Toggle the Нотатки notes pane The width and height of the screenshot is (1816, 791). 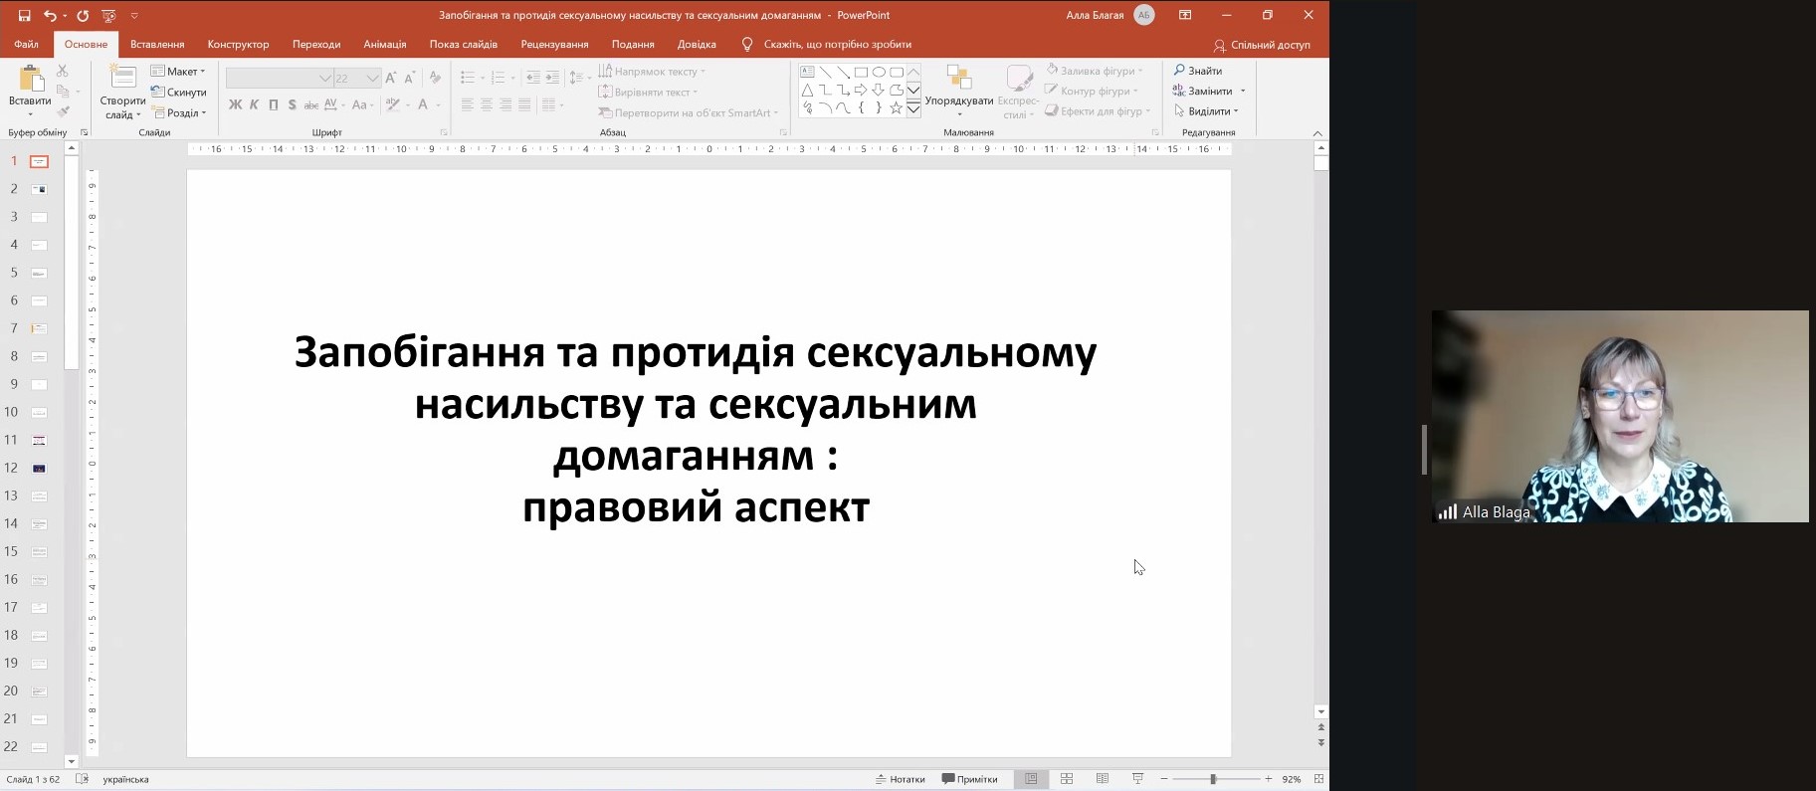pyautogui.click(x=901, y=779)
